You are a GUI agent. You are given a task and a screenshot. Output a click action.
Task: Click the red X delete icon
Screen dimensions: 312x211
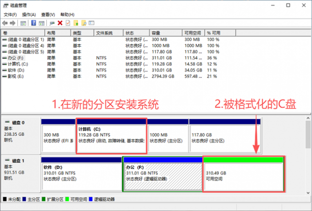tap(60, 23)
